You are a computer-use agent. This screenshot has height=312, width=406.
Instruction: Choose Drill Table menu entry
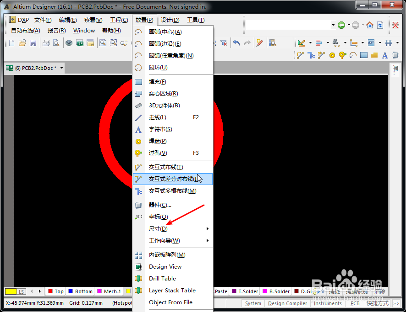pyautogui.click(x=173, y=279)
